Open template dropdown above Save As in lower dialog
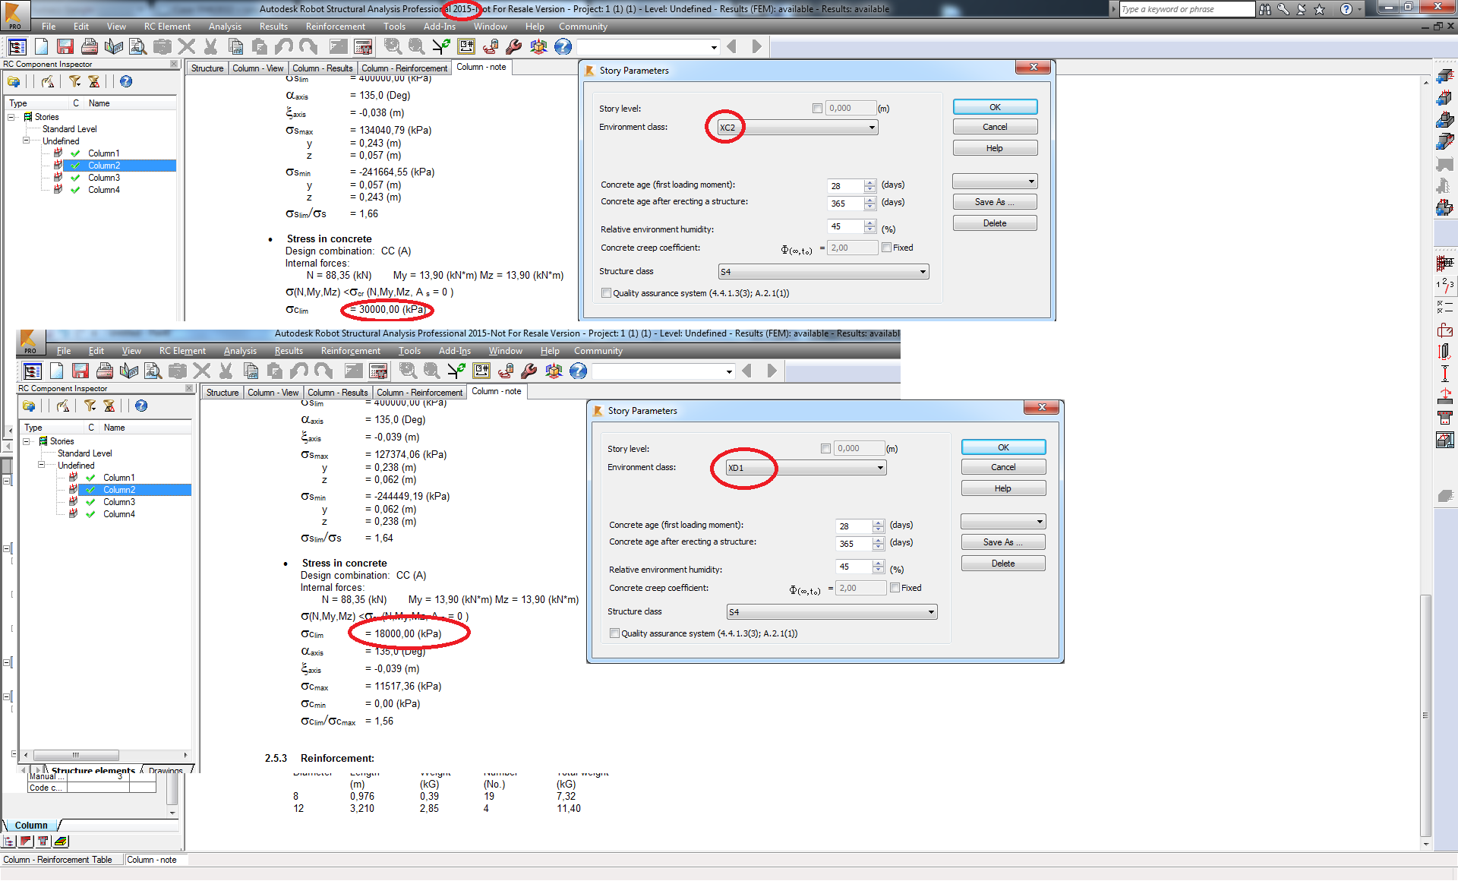The height and width of the screenshot is (881, 1458). tap(1003, 522)
